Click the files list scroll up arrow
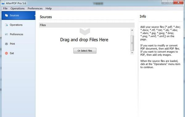The height and width of the screenshot is (117, 185). click(132, 30)
